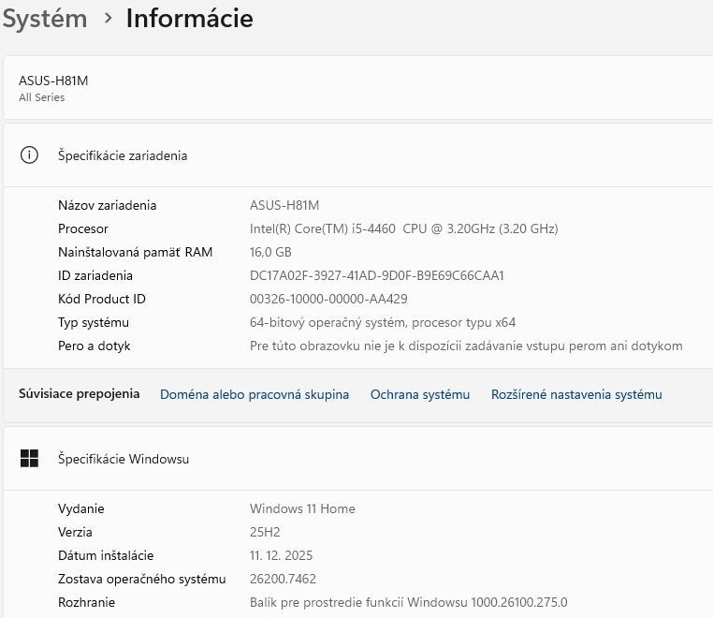The image size is (713, 618).
Task: Select the Intel Core i5-4460 processor value
Action: [x=404, y=228]
